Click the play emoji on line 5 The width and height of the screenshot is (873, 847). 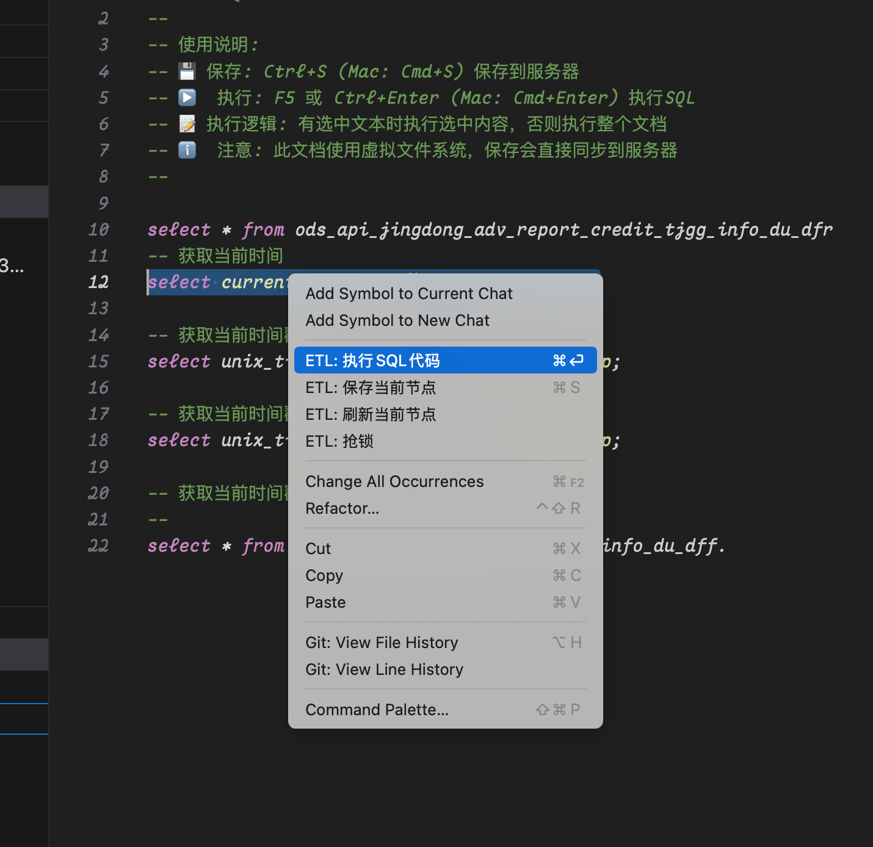pos(187,98)
